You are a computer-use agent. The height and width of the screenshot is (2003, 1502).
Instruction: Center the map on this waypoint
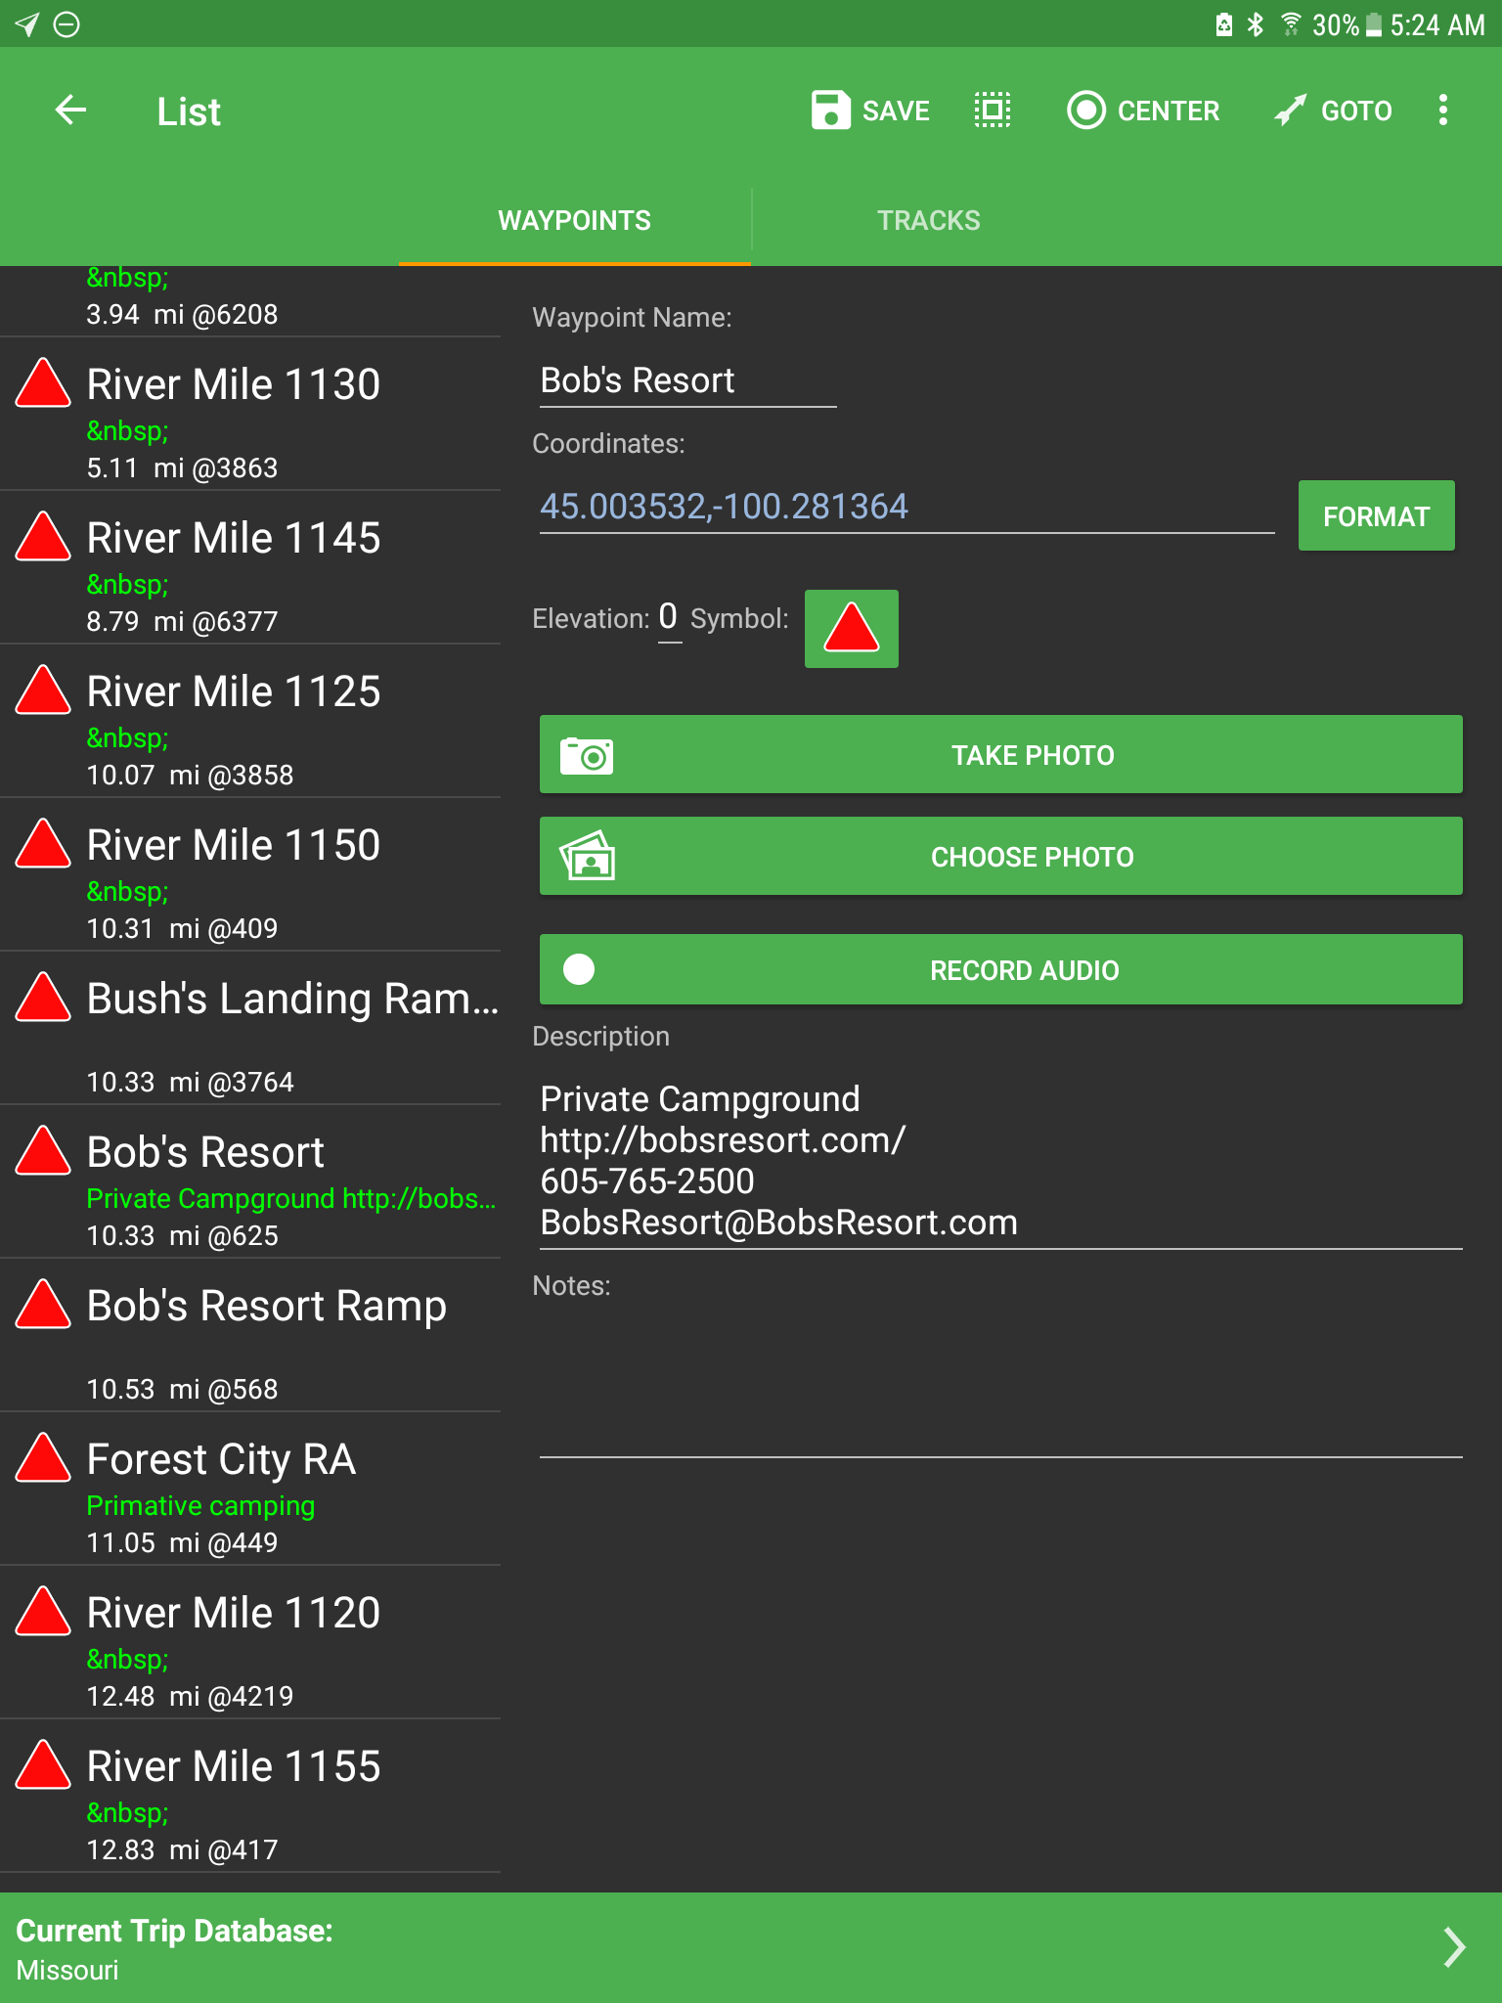1143,111
